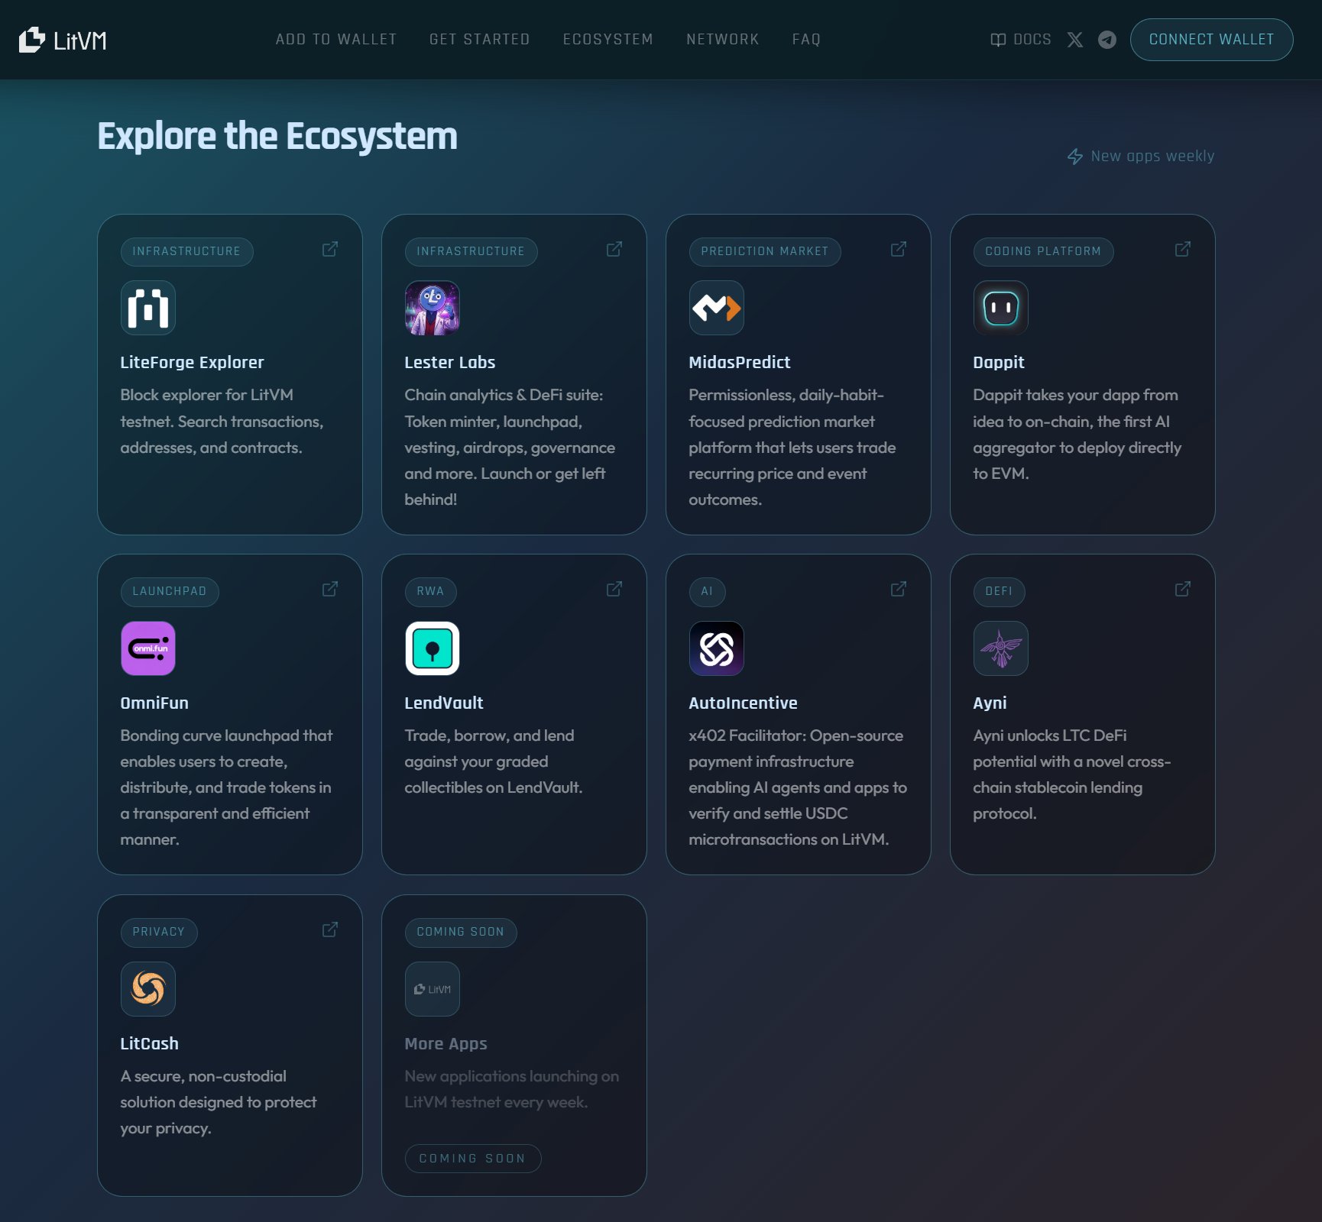Click the description starting 'Chain analytics & DeFi suite'
The height and width of the screenshot is (1222, 1322).
click(x=510, y=448)
